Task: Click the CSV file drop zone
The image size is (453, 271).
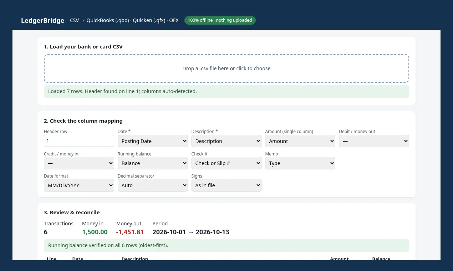Action: [226, 68]
